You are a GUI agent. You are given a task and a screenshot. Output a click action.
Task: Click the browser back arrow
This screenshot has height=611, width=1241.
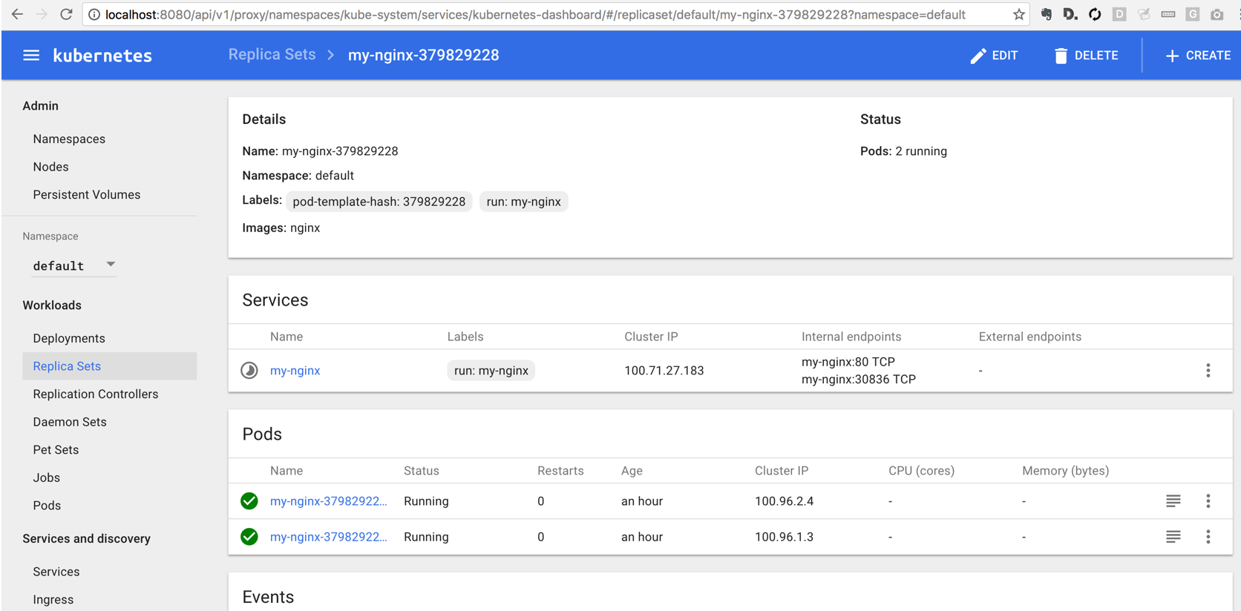tap(17, 14)
